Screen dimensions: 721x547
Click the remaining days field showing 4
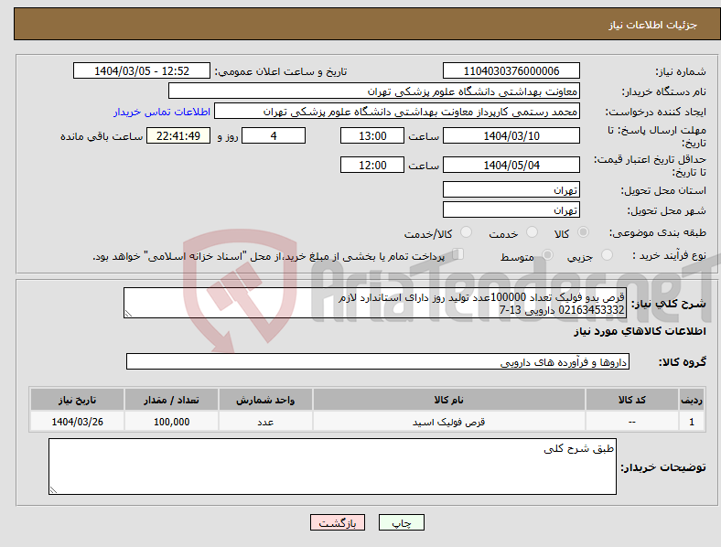[x=274, y=135]
